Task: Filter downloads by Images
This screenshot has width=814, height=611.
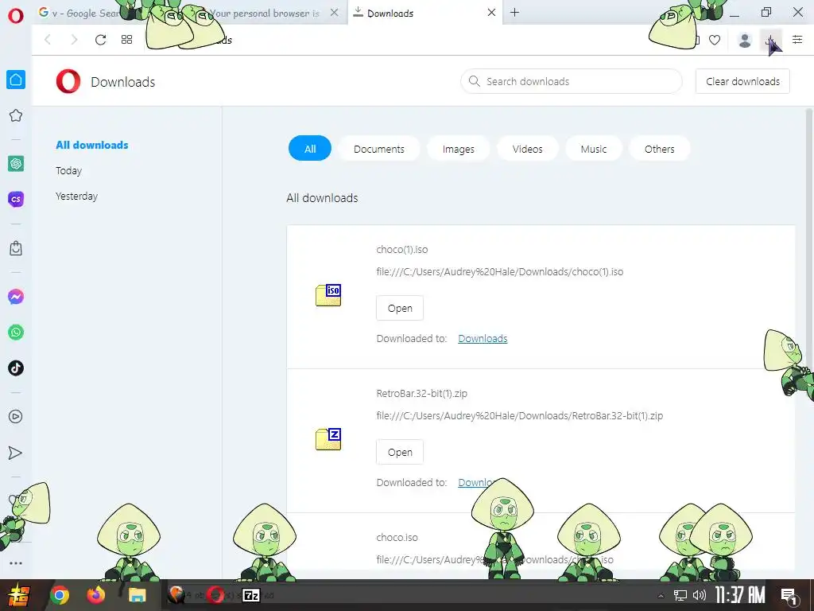Action: pyautogui.click(x=459, y=149)
